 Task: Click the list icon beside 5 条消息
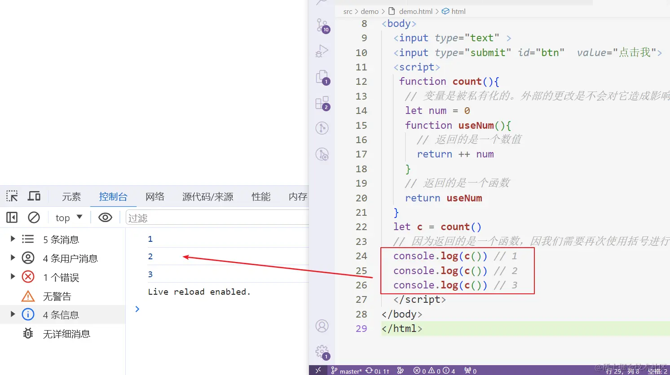coord(28,239)
